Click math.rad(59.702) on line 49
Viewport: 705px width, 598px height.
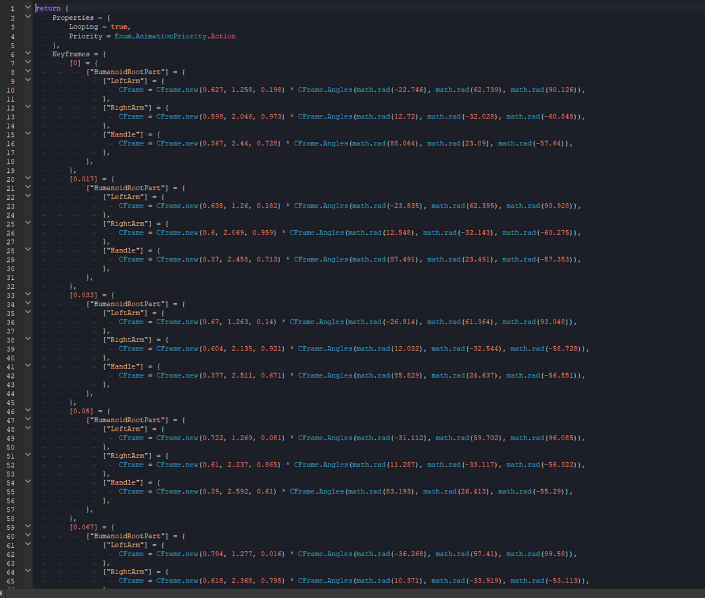[x=468, y=438]
